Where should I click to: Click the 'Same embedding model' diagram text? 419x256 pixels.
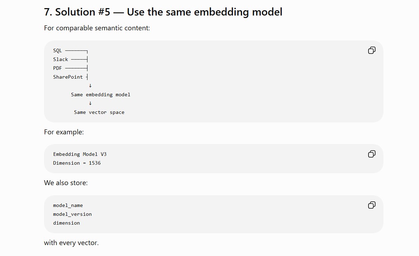tap(100, 95)
